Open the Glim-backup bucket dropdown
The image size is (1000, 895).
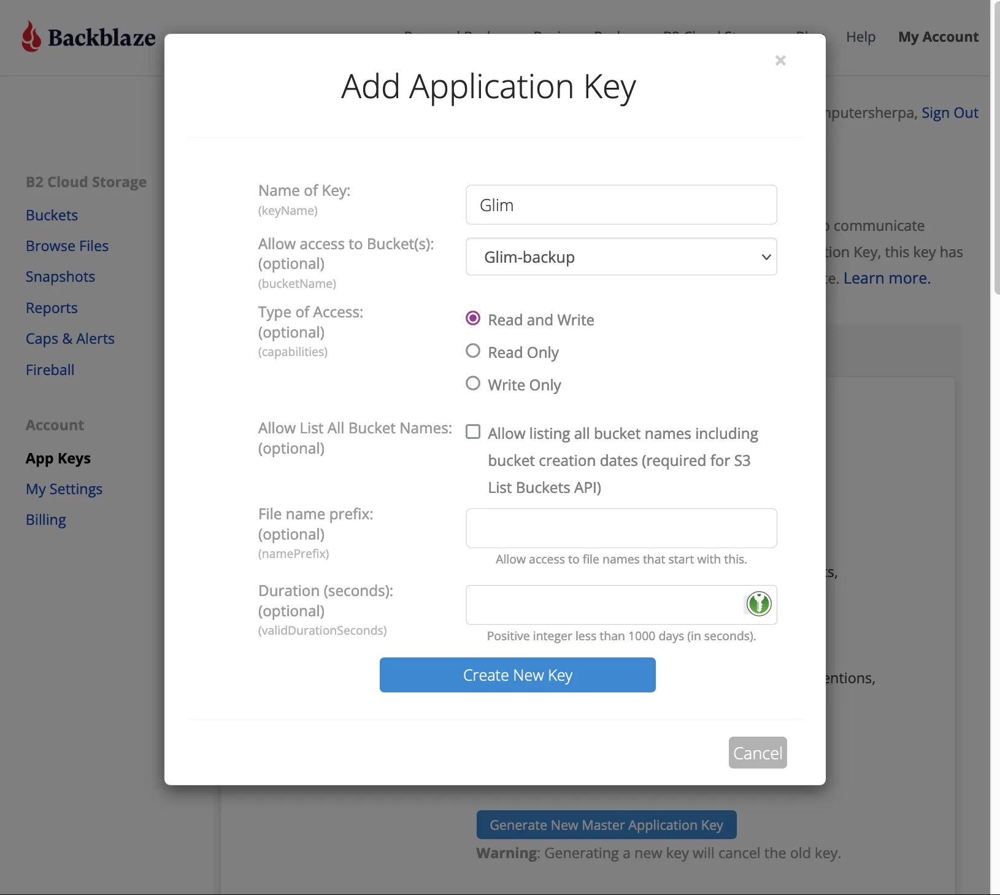pyautogui.click(x=621, y=257)
